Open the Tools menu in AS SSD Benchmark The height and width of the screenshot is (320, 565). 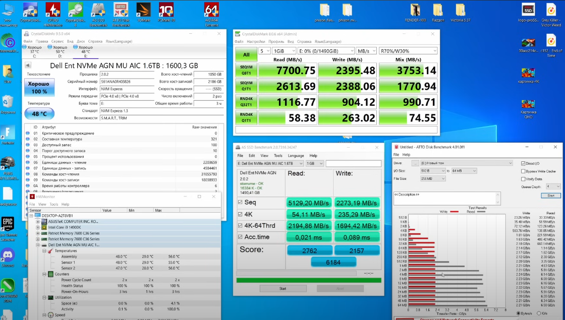tap(278, 156)
